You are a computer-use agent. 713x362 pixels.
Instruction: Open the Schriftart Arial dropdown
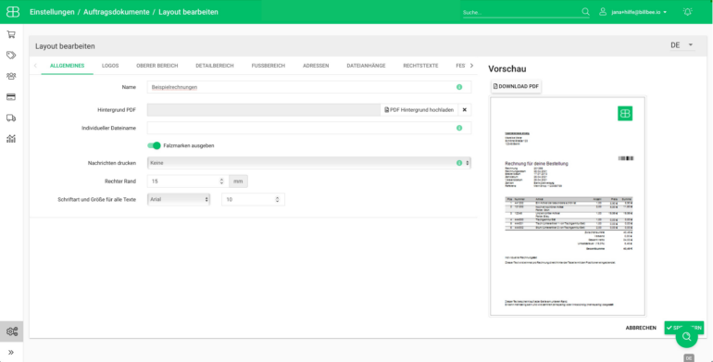coord(179,199)
